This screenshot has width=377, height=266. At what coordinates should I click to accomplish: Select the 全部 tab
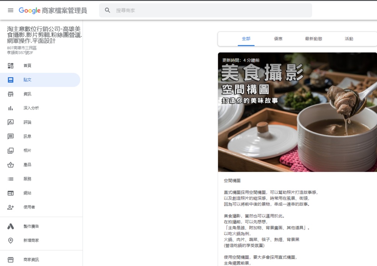coord(246,39)
